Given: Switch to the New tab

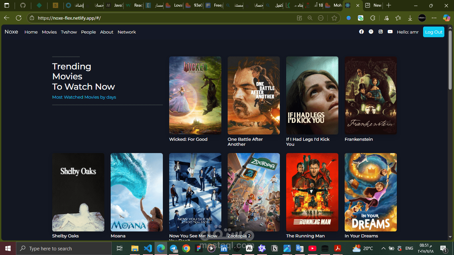Looking at the screenshot, I should point(374,5).
